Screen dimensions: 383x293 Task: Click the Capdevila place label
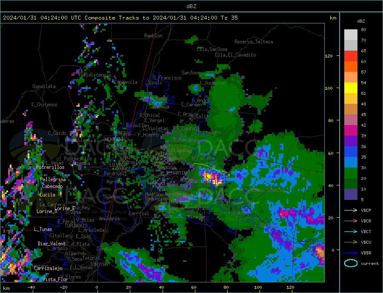pos(126,82)
